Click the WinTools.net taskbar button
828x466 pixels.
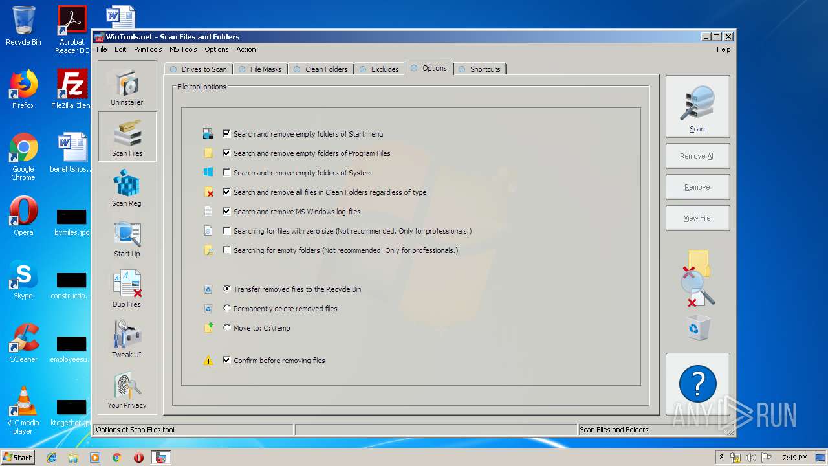[160, 458]
